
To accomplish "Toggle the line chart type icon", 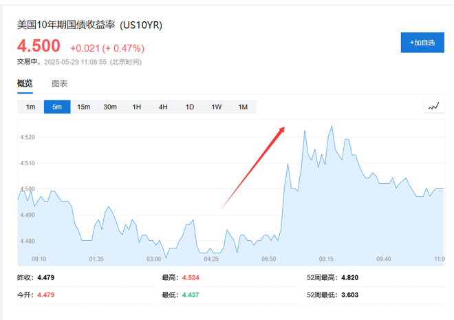I will 434,107.
